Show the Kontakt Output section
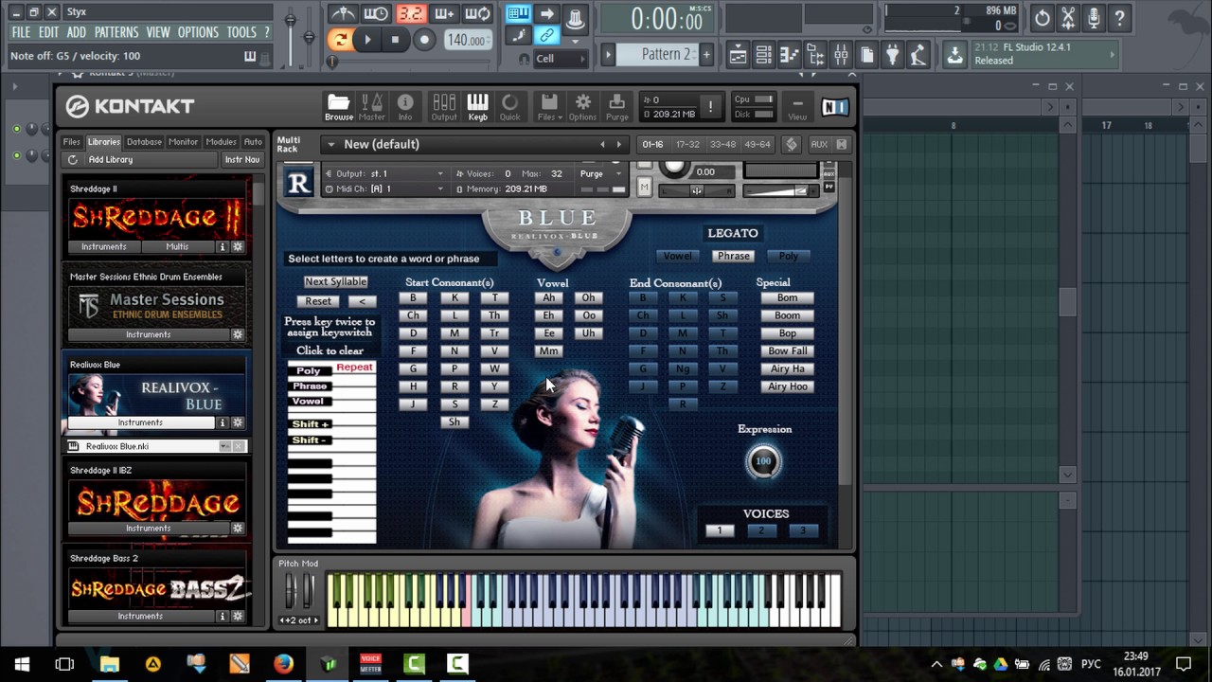 coord(443,107)
